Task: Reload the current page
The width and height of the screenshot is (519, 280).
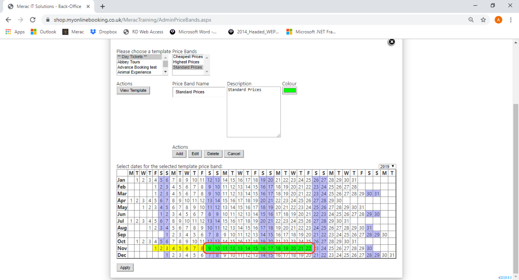Action: 33,20
